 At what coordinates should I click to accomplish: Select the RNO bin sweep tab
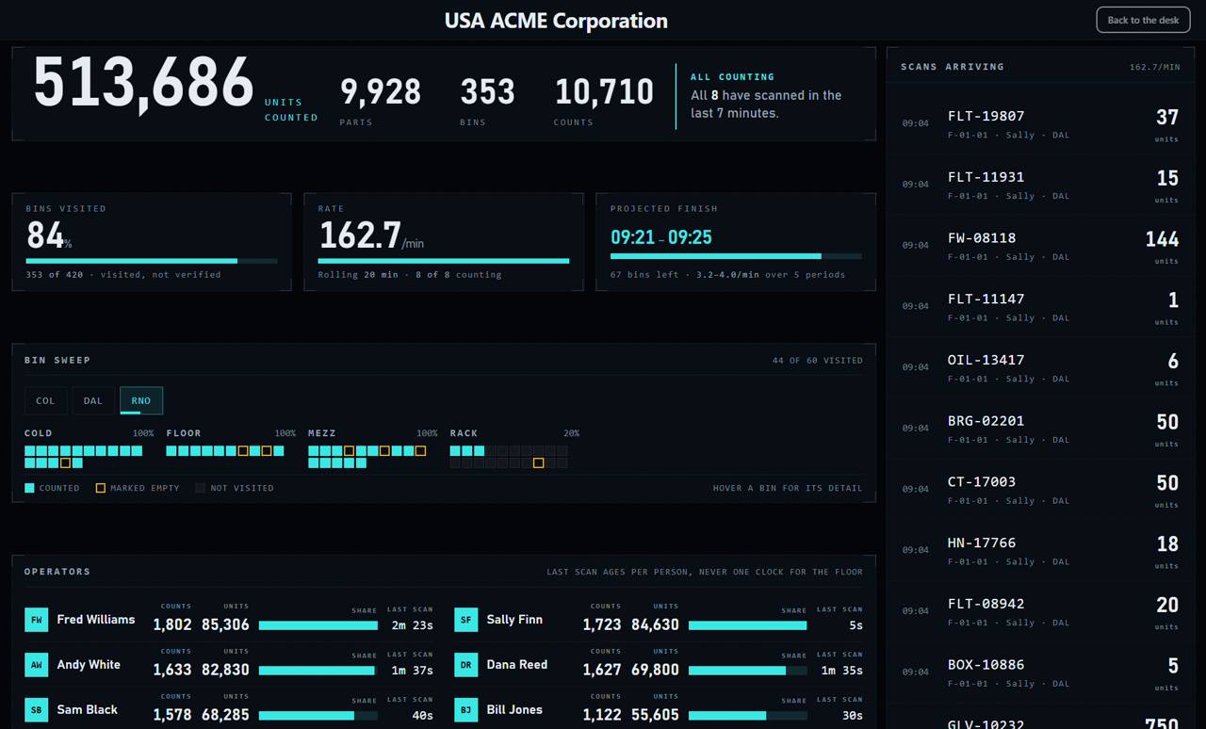tap(141, 400)
